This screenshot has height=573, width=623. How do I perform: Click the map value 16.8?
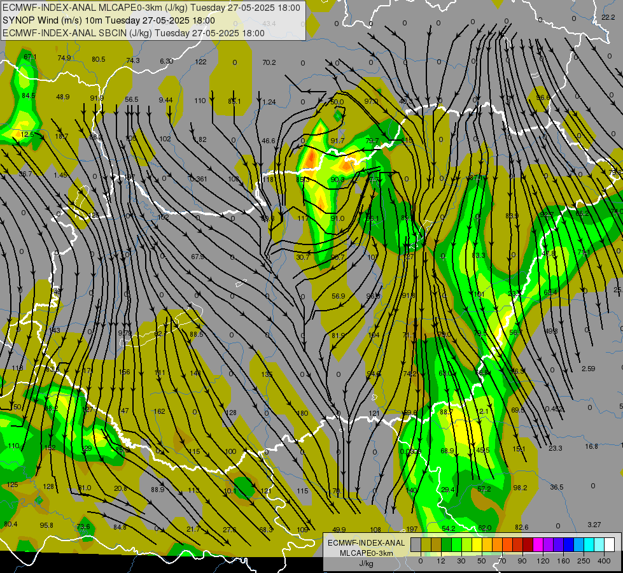[591, 446]
